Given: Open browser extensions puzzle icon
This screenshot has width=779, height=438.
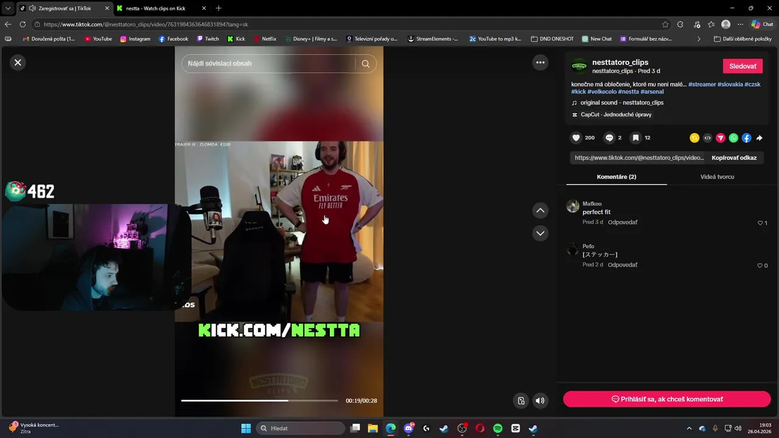Looking at the screenshot, I should click(680, 24).
